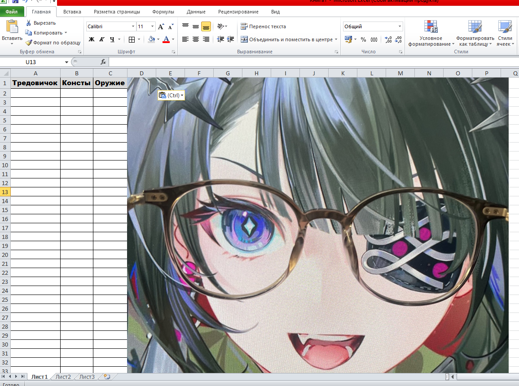Select column A header
519x386 pixels.
click(35, 74)
